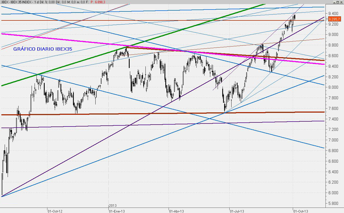Image resolution: width=344 pixels, height=213 pixels.
Task: Close the IBEX 35 chart window
Action: click(x=341, y=2)
